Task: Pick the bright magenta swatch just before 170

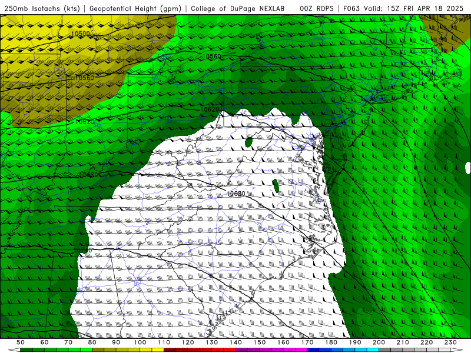Action: tap(301, 350)
